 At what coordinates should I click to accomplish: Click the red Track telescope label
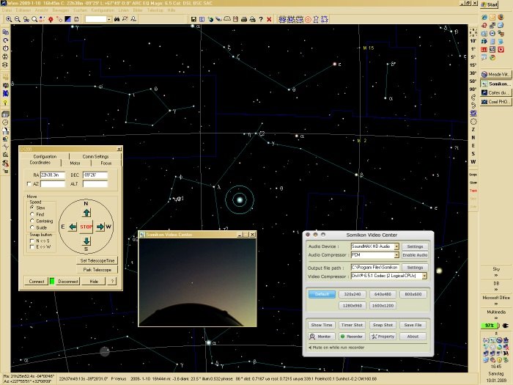pyautogui.click(x=473, y=191)
